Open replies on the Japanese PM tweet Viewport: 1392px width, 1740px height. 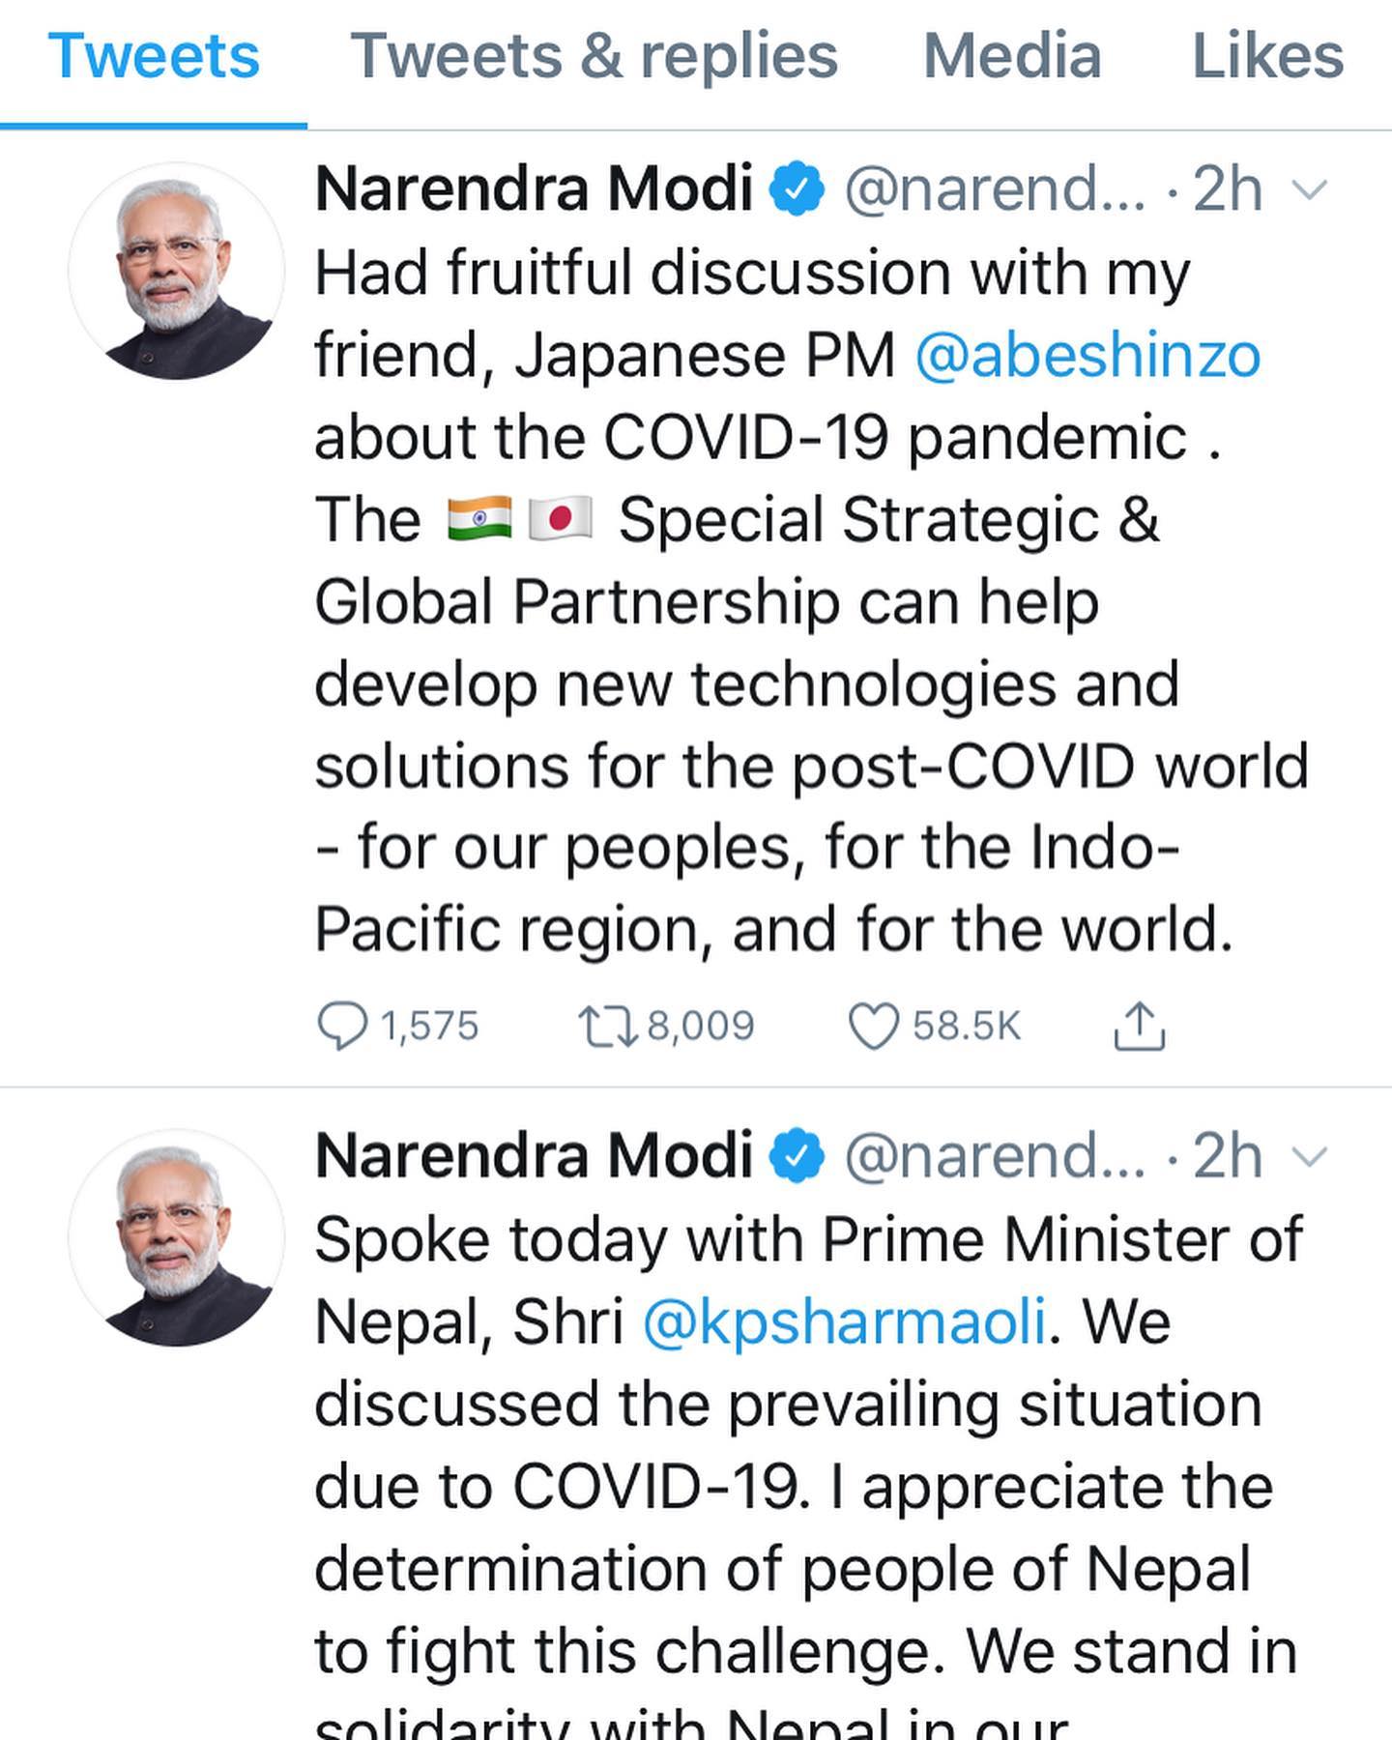pos(397,1026)
